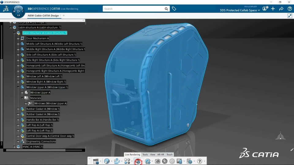Expand HVAC A (HVAC.1) node
Image resolution: width=294 pixels, height=165 pixels.
point(14,147)
